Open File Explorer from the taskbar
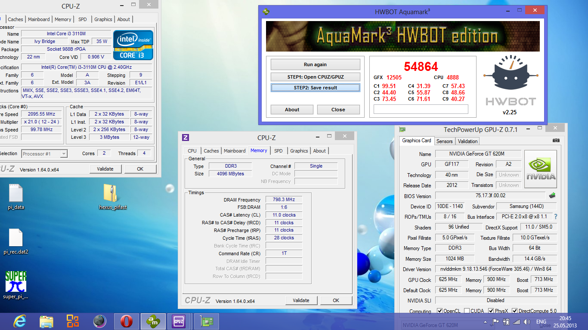 46,321
